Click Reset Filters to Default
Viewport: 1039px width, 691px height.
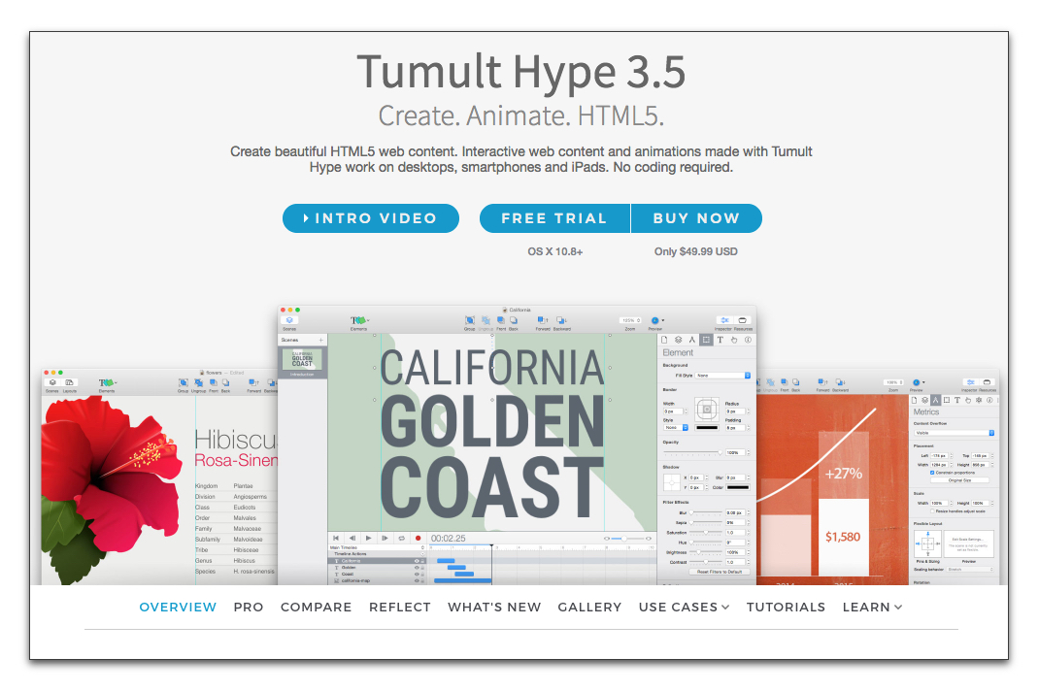click(x=720, y=572)
